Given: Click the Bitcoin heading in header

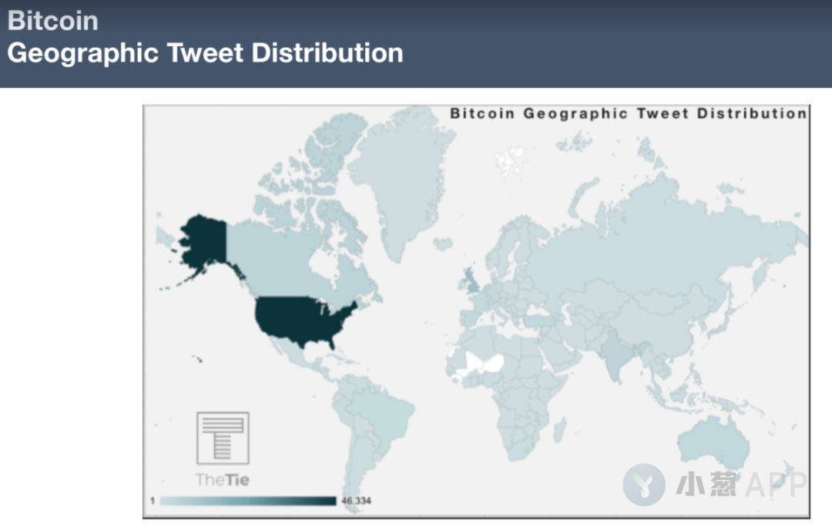Looking at the screenshot, I should tap(53, 21).
